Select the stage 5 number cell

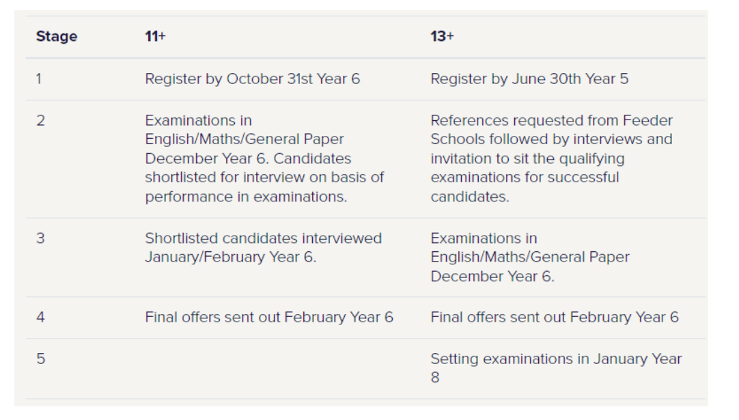click(x=40, y=359)
